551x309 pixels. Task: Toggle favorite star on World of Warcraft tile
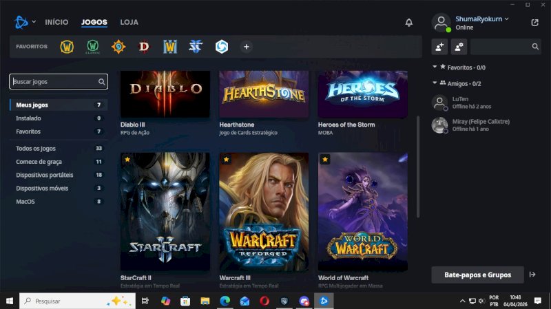point(324,160)
